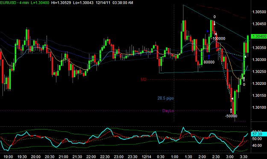Click the 23:00 time axis label
Image resolution: width=267 pixels, height=159 pixels.
[x=119, y=156]
